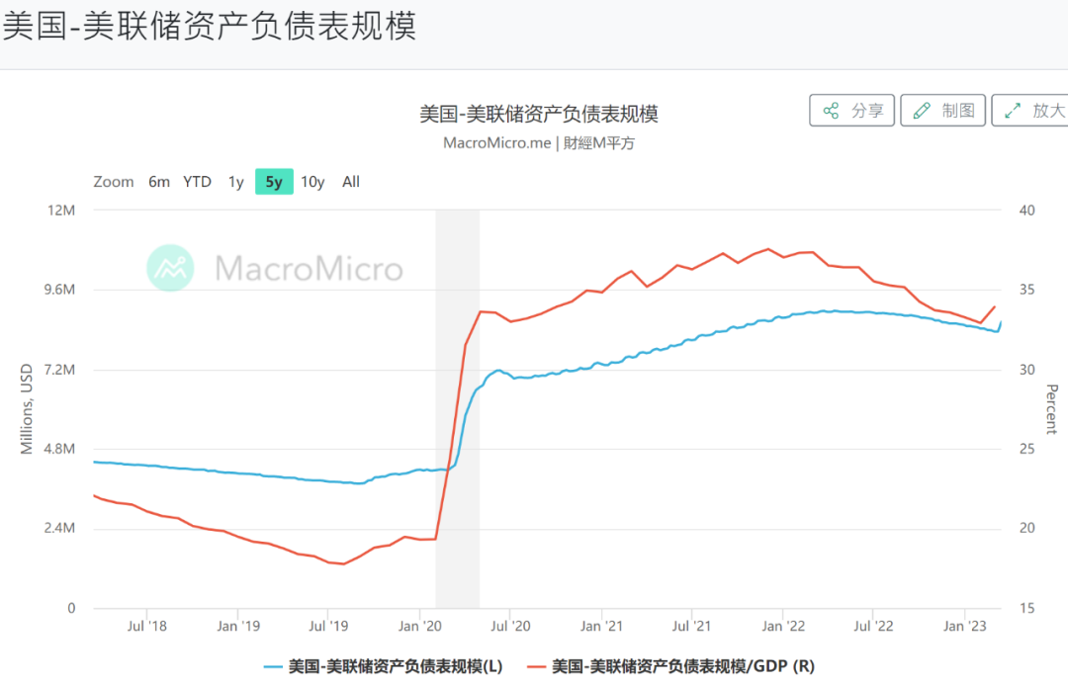The image size is (1068, 686).
Task: Select the 6m zoom range
Action: tap(159, 182)
